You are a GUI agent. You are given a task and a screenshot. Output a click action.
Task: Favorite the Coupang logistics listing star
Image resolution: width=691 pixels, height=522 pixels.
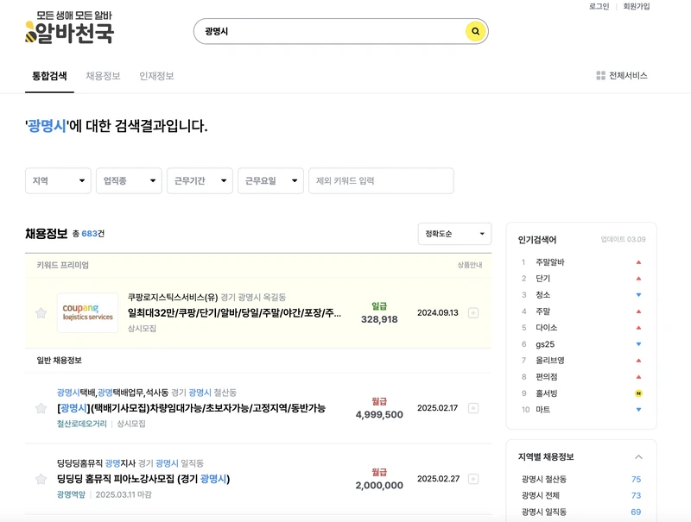[41, 312]
